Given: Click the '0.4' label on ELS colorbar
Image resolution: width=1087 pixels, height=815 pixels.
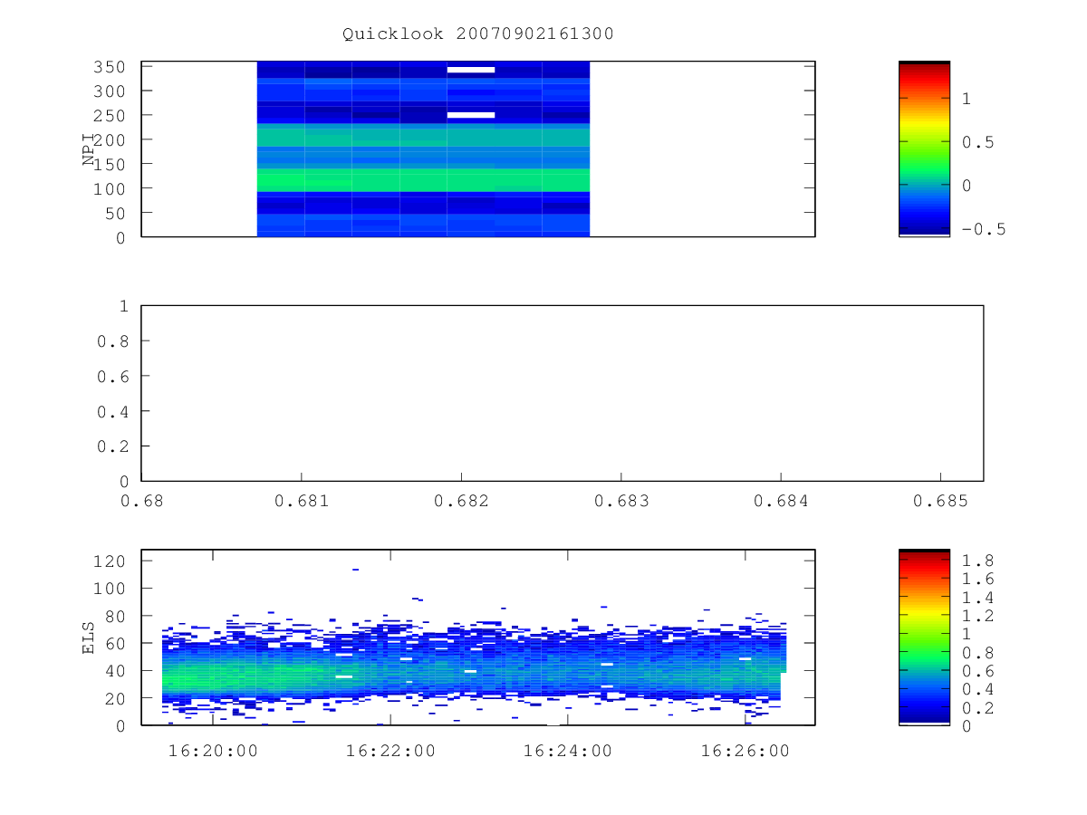Looking at the screenshot, I should (978, 690).
